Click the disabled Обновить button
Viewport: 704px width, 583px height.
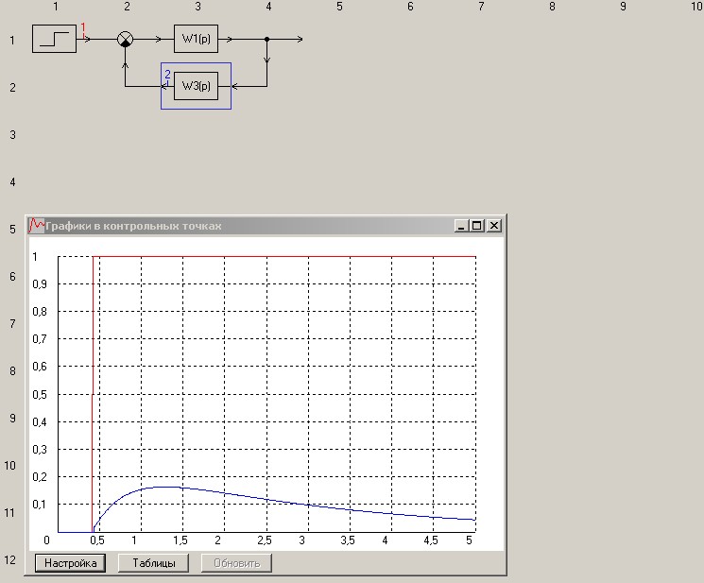click(236, 563)
